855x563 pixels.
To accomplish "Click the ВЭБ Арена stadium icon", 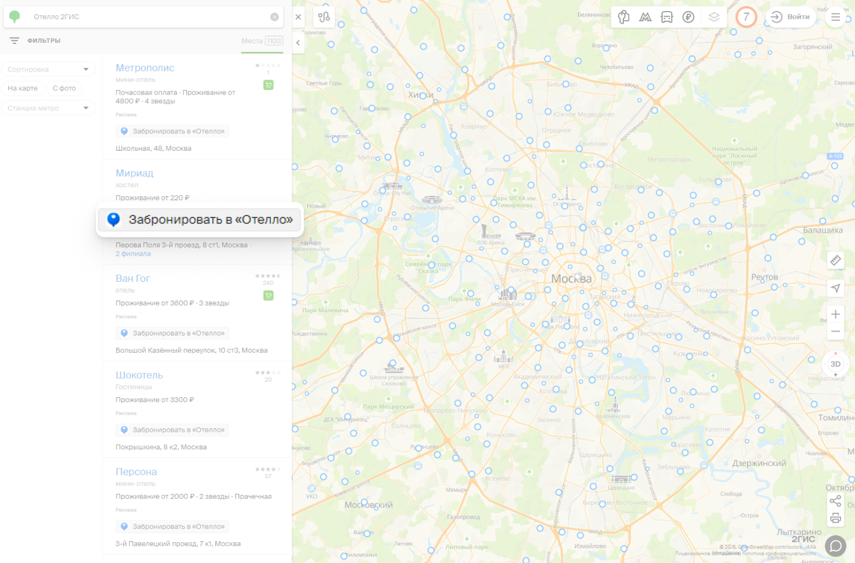I will click(x=490, y=232).
